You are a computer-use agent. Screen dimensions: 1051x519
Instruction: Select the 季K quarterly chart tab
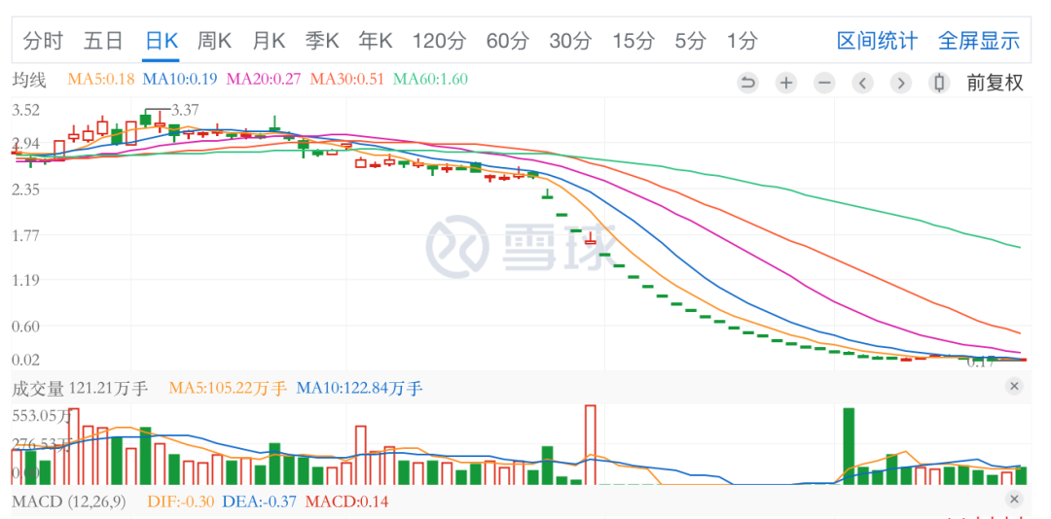pos(322,41)
